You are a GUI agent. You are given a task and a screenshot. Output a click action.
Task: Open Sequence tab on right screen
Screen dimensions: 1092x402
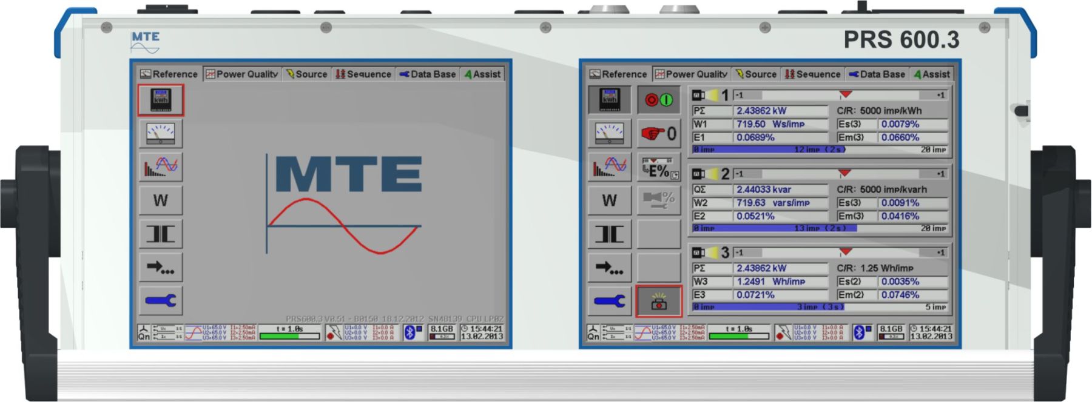pos(812,74)
